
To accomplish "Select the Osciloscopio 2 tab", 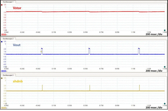I will (x=8, y=39).
